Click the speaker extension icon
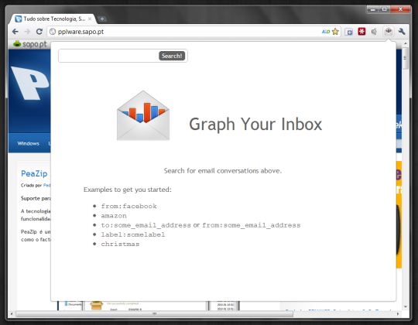Screen dimensions: 418x325 375,32
